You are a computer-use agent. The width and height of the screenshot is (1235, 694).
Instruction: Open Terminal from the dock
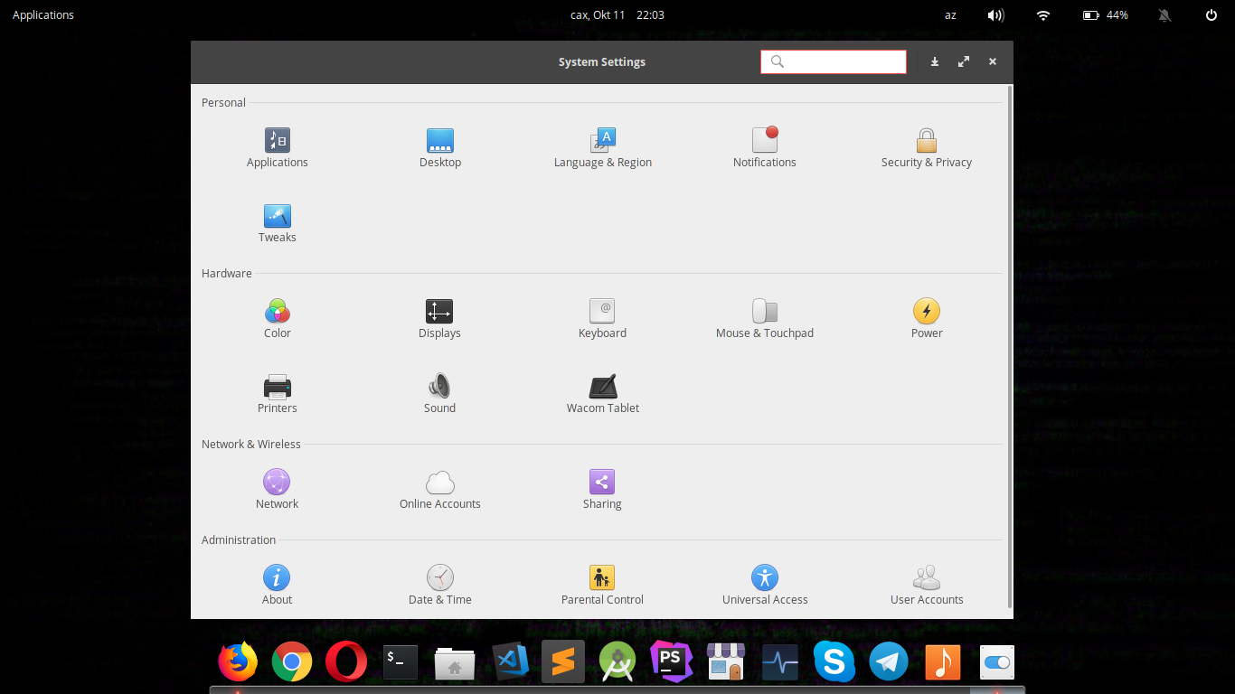pyautogui.click(x=401, y=662)
